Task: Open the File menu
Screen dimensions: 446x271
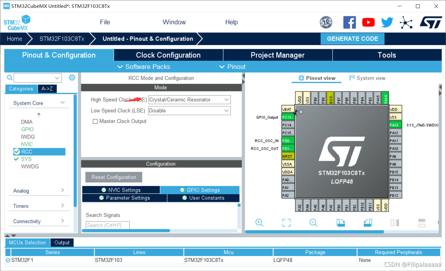Action: tap(105, 22)
